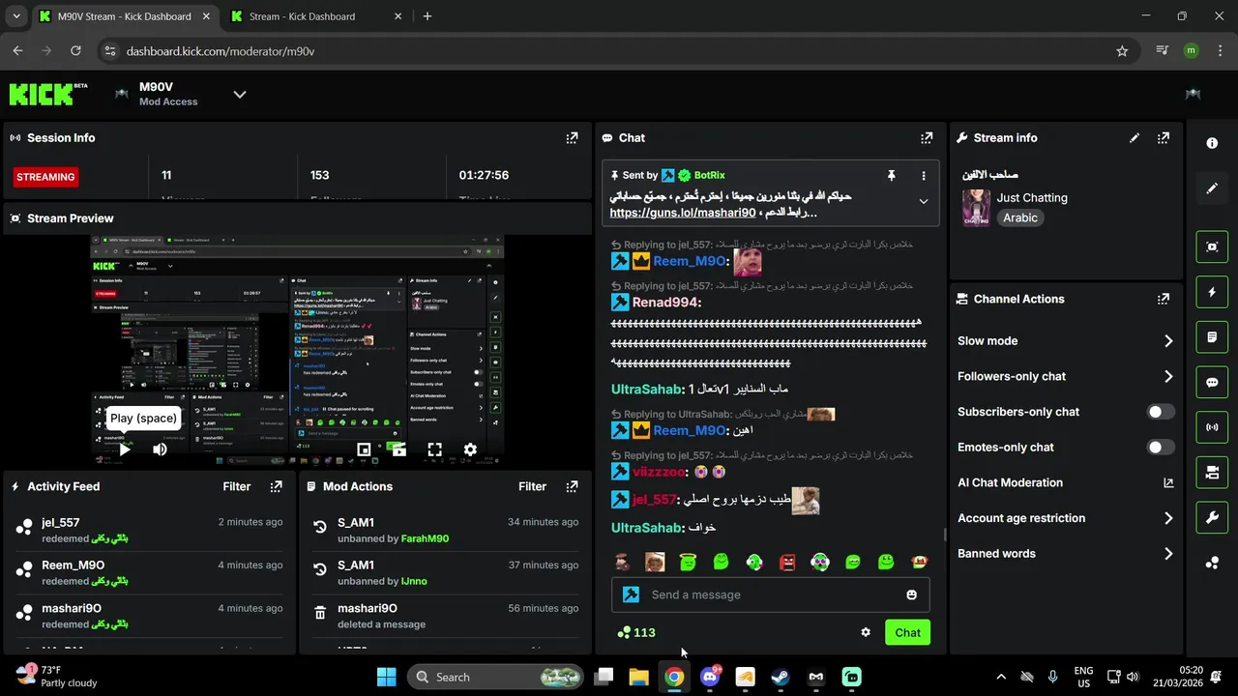Viewport: 1238px width, 696px height.
Task: Open the info icon in right sidebar
Action: coord(1212,143)
